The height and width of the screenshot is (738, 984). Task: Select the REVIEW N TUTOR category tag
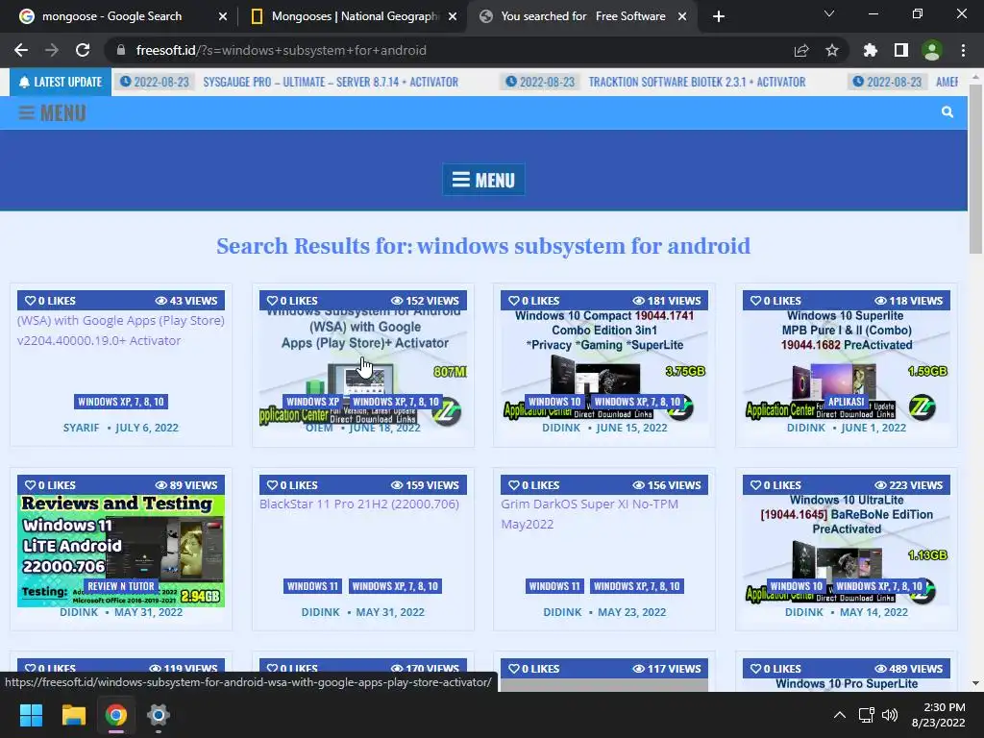click(120, 586)
